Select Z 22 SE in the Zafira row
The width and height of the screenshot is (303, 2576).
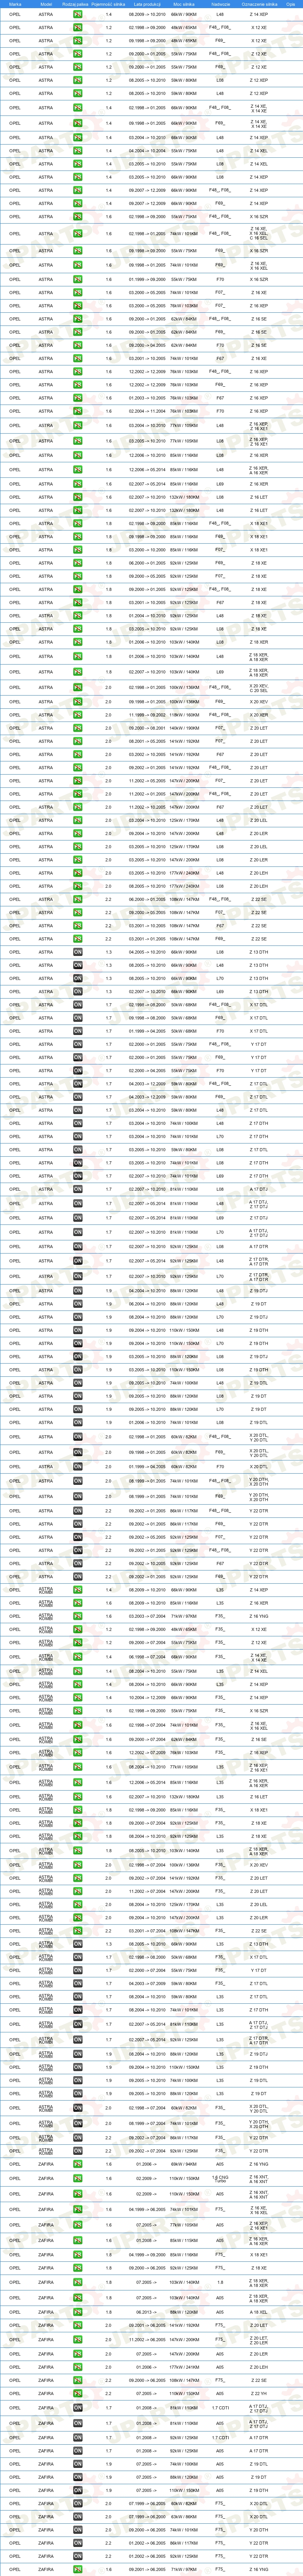point(259,2380)
